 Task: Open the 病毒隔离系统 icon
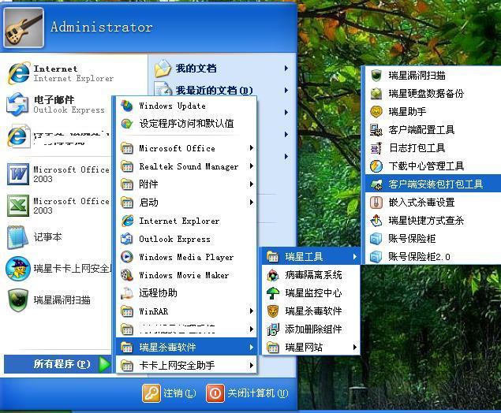pyautogui.click(x=273, y=275)
